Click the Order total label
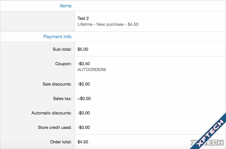 [61, 142]
